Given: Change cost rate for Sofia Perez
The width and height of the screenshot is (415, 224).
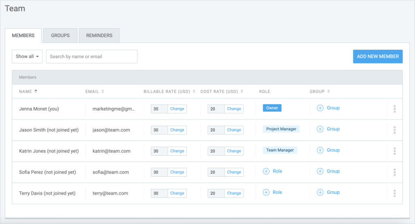Looking at the screenshot, I should tap(234, 172).
